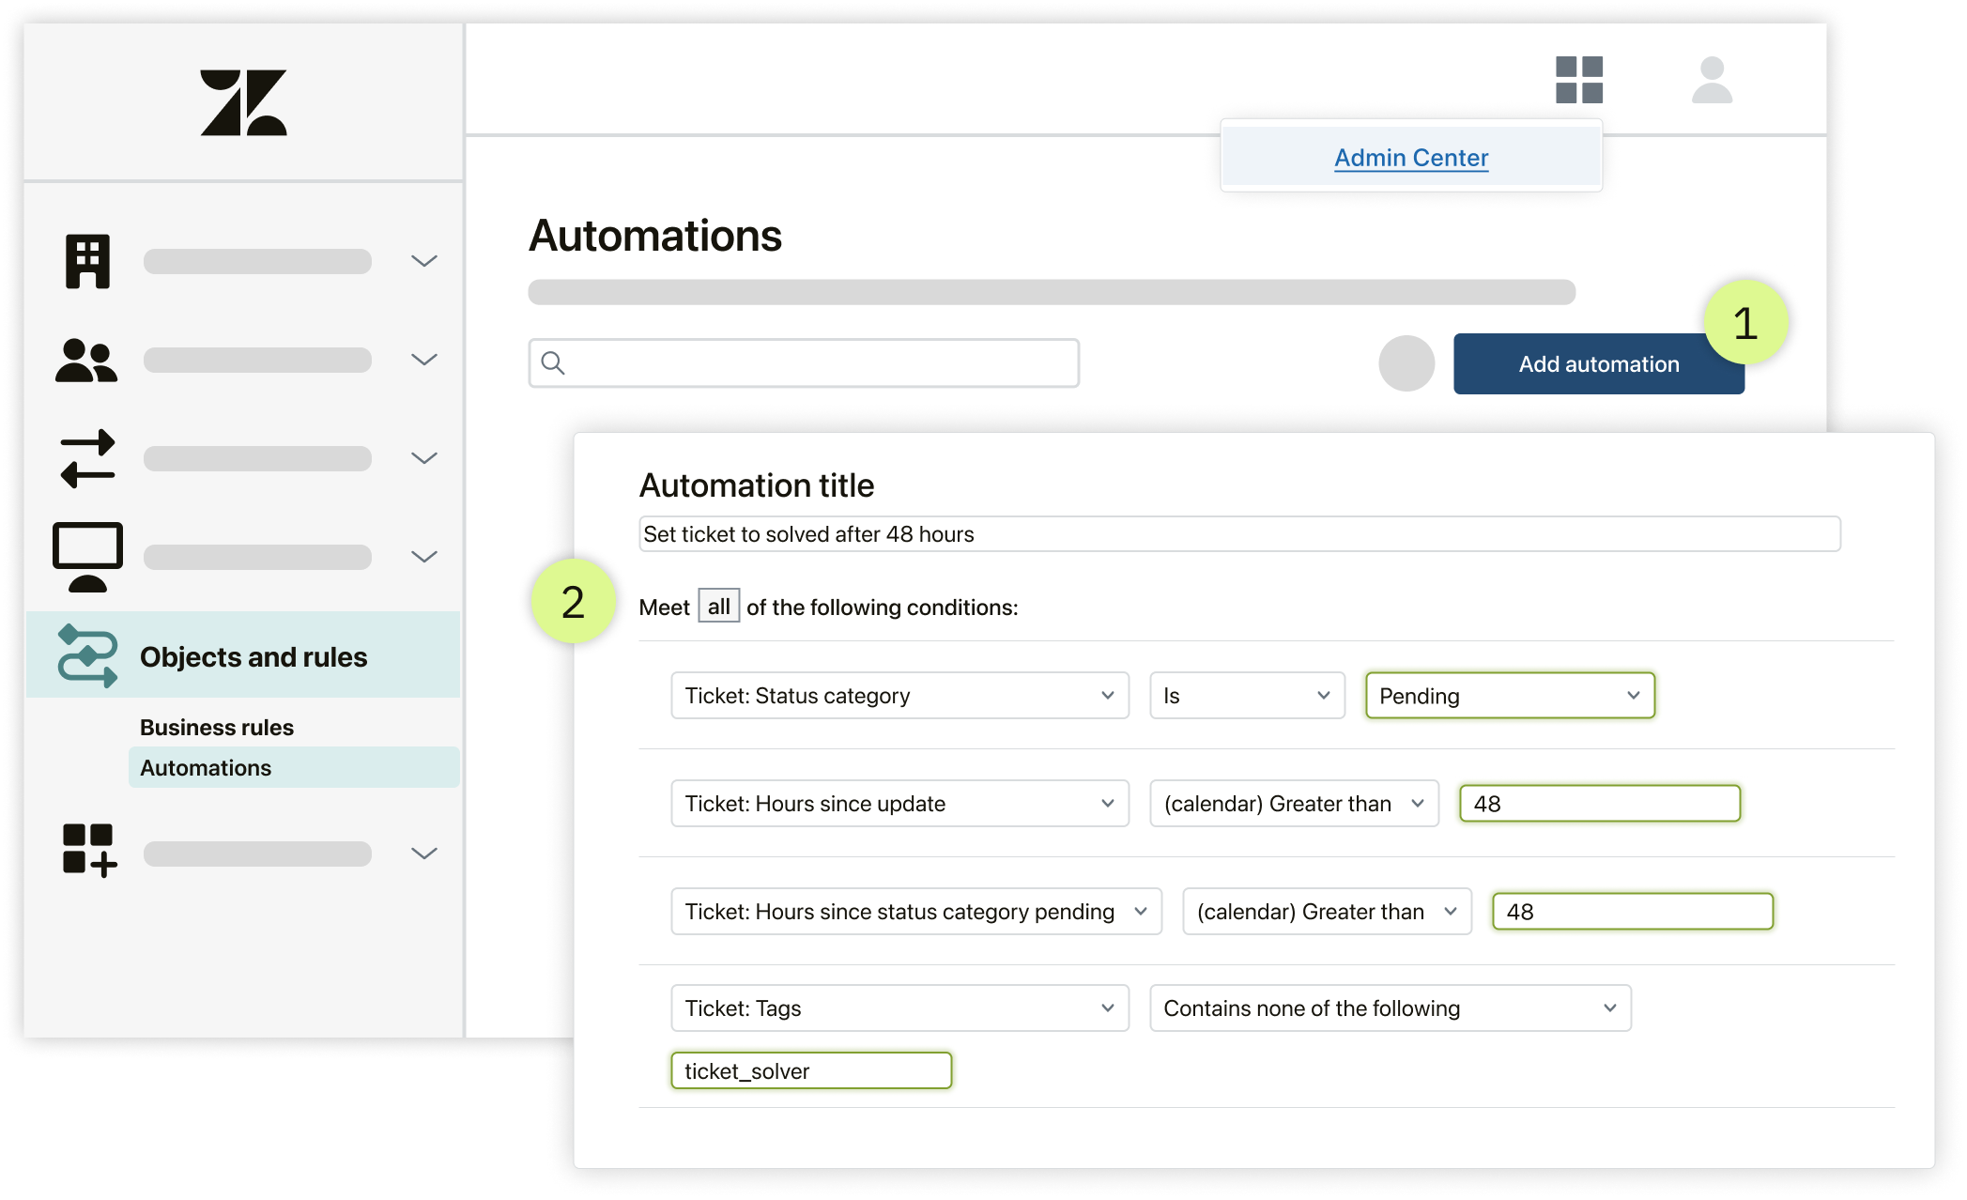This screenshot has height=1200, width=1967.
Task: Click the building Account icon in sidebar
Action: pos(87,261)
